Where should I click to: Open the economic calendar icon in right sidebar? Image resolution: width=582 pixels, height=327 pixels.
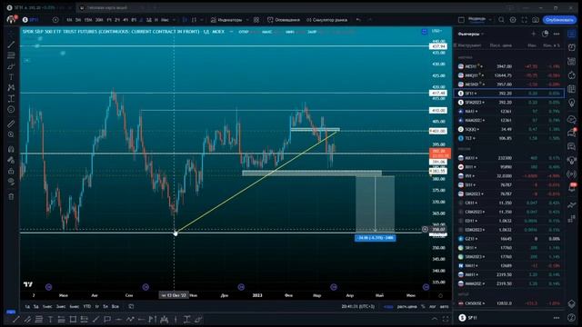click(x=572, y=89)
